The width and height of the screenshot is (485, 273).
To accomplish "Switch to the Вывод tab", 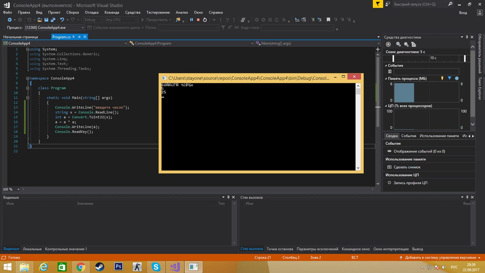I will [418, 249].
